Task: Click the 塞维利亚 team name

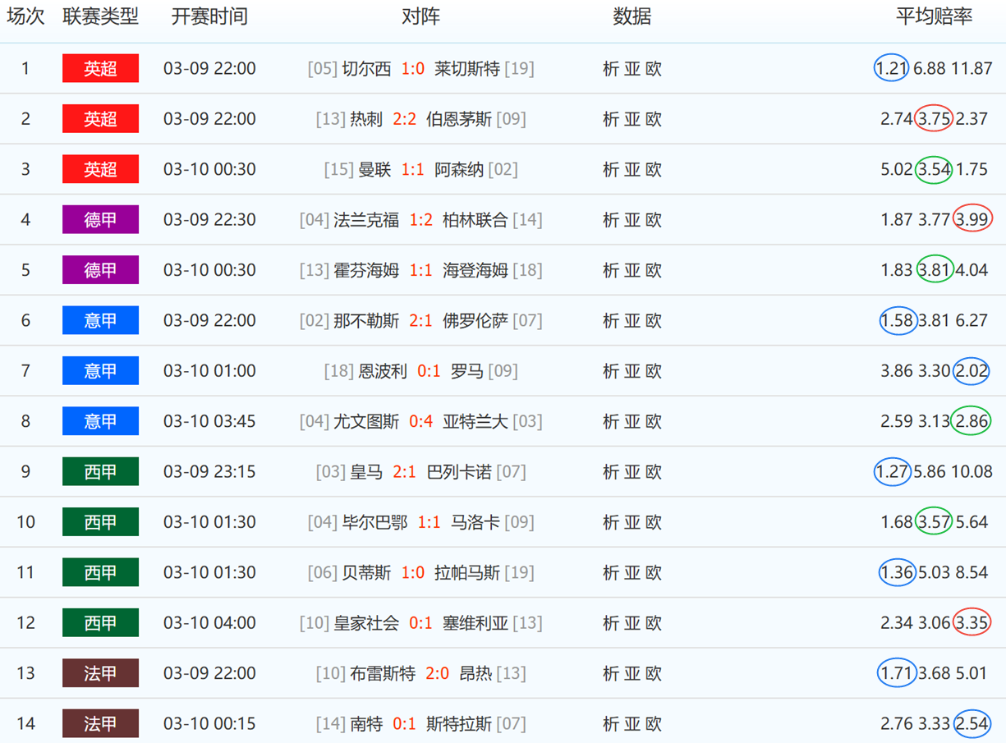Action: (475, 623)
